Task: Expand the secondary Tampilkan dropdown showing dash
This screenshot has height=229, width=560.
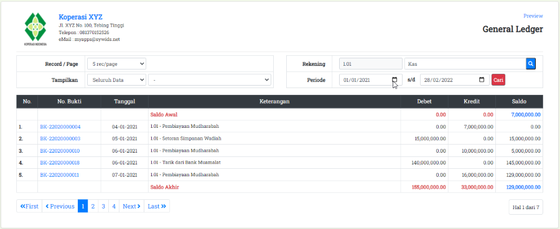Action: [210, 80]
